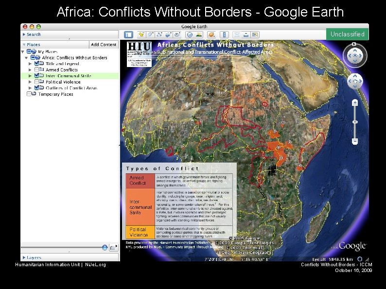Click the HIU logo overlay on map
Image resolution: width=386 pixels, height=289 pixels.
[139, 54]
